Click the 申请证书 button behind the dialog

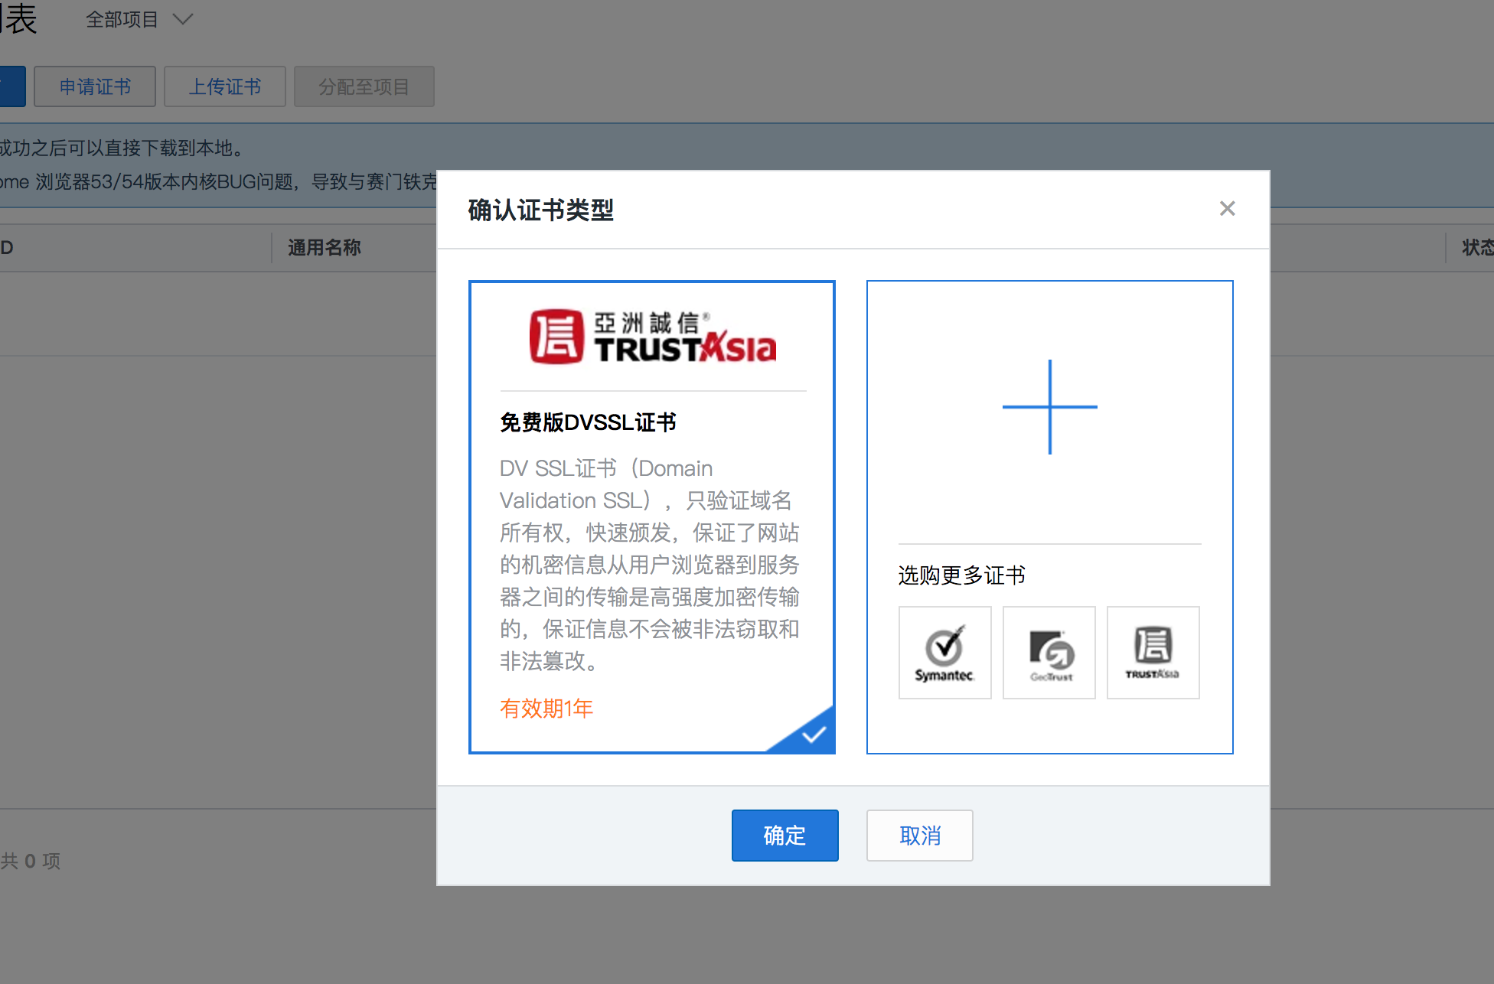point(95,86)
